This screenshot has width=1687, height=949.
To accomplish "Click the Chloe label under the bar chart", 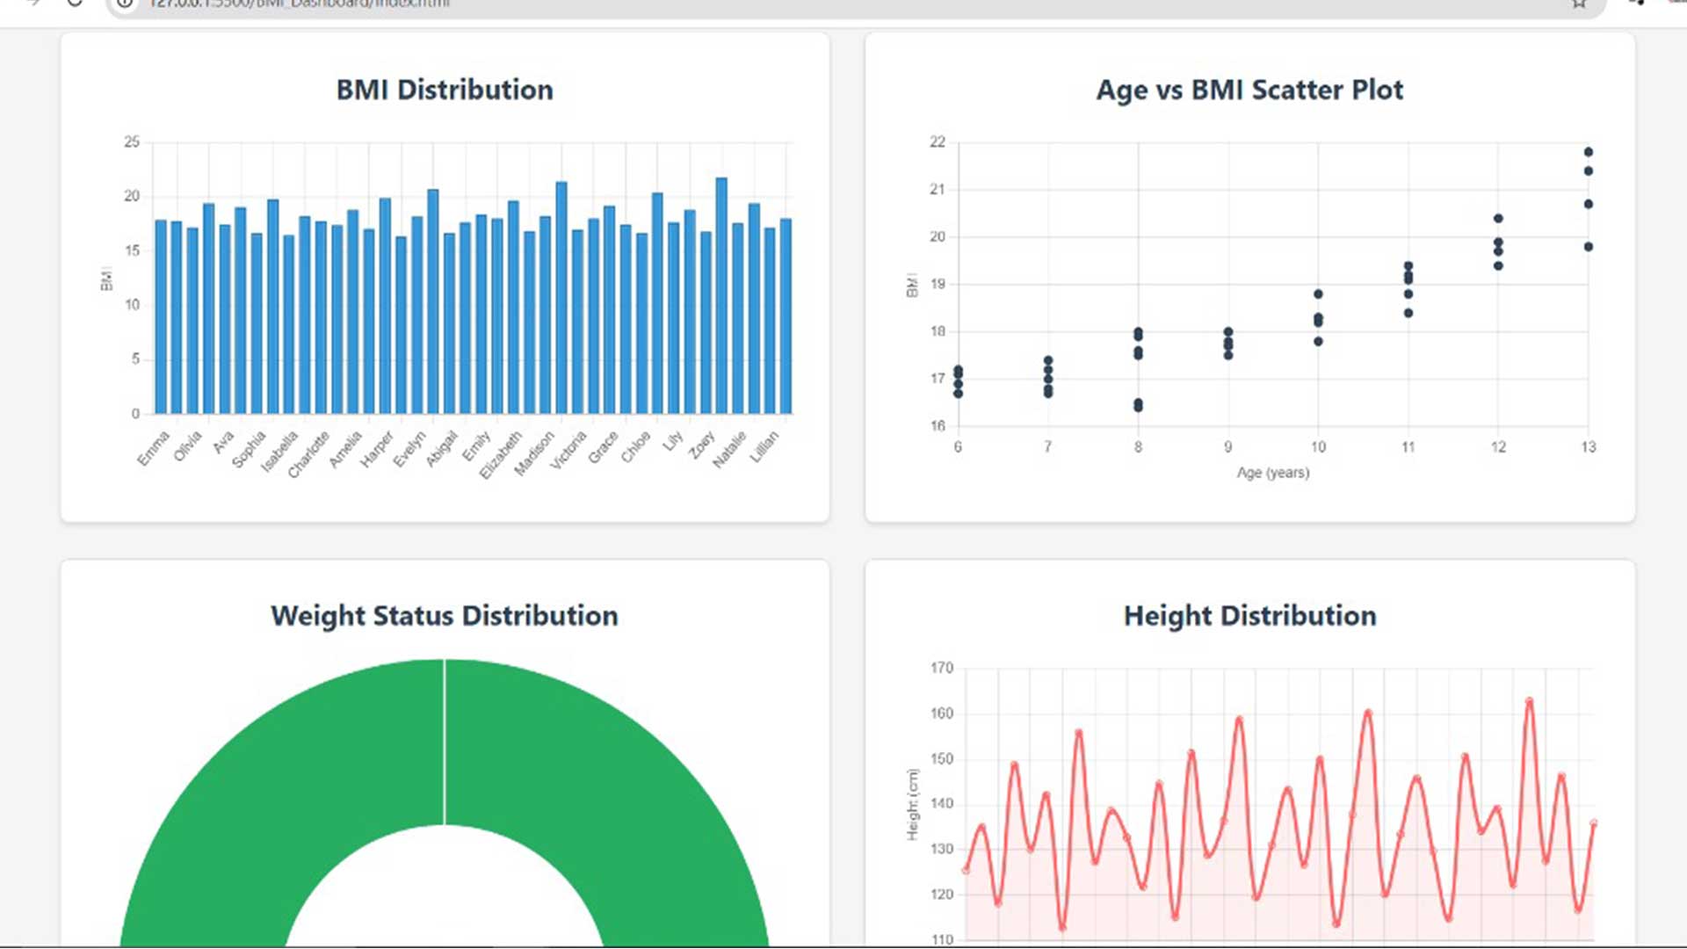I will [x=635, y=446].
